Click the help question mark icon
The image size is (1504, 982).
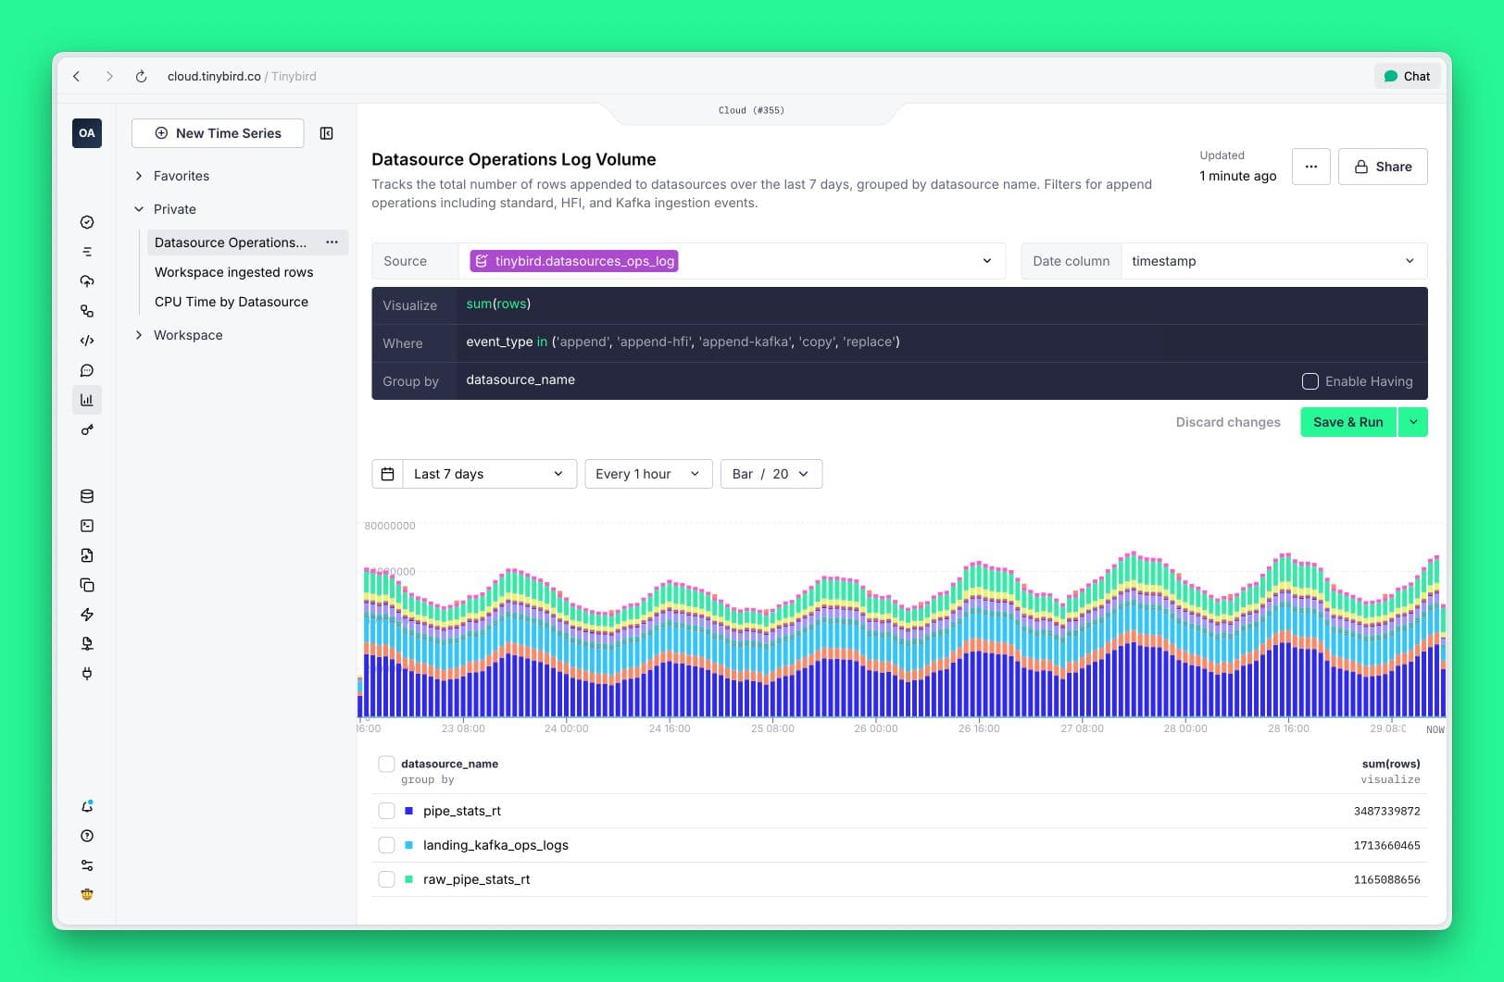87,836
